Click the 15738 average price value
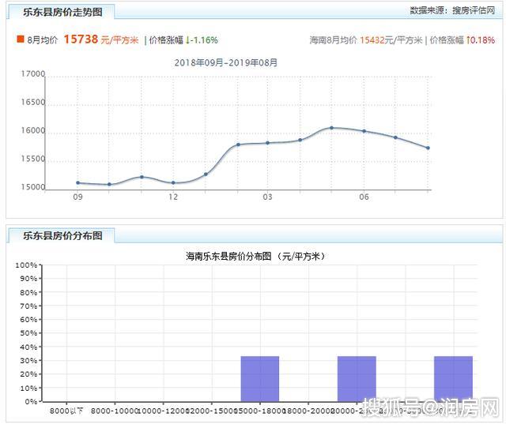The height and width of the screenshot is (424, 506). pyautogui.click(x=81, y=39)
